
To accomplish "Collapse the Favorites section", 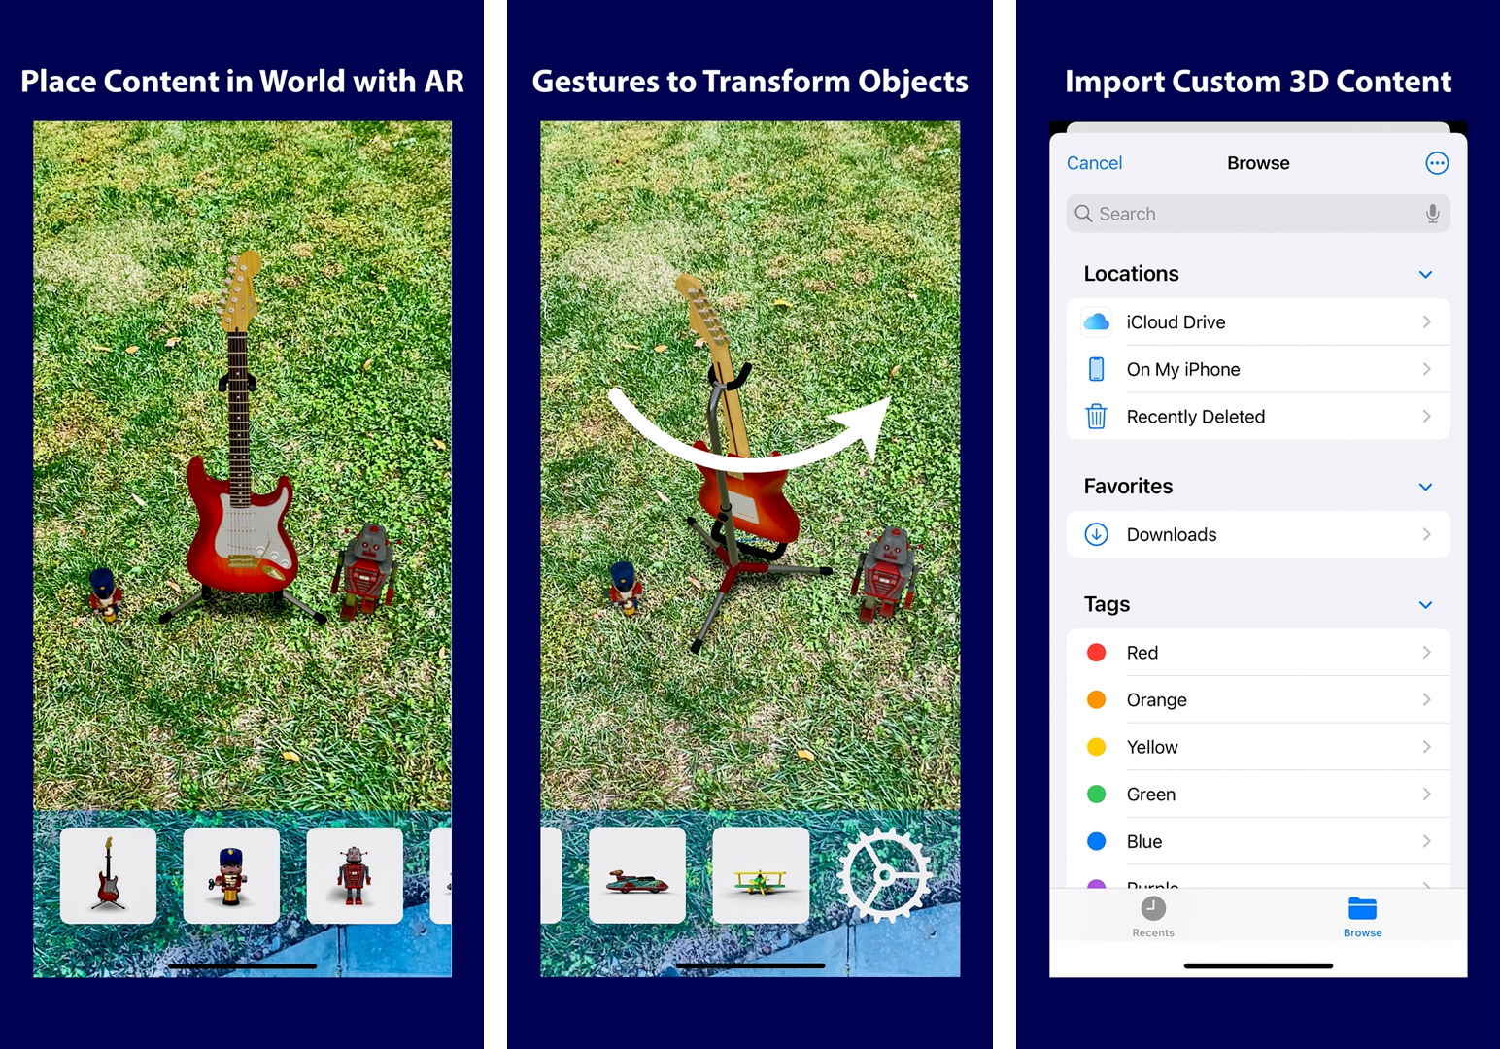I will (x=1425, y=487).
